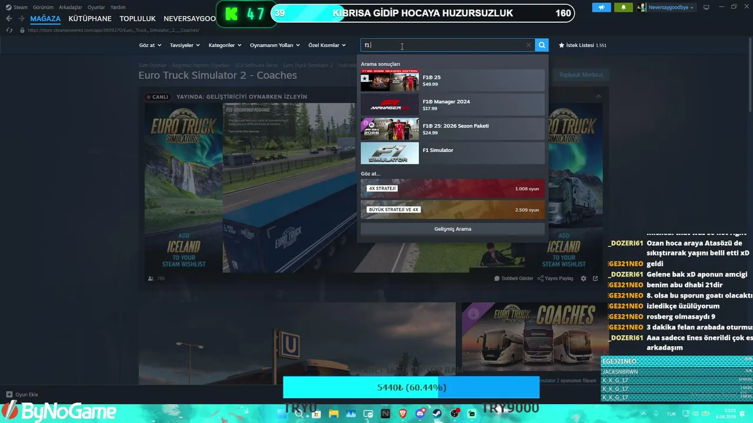The width and height of the screenshot is (753, 423).
Task: Click the page vertical scrollbar
Action: (749, 76)
